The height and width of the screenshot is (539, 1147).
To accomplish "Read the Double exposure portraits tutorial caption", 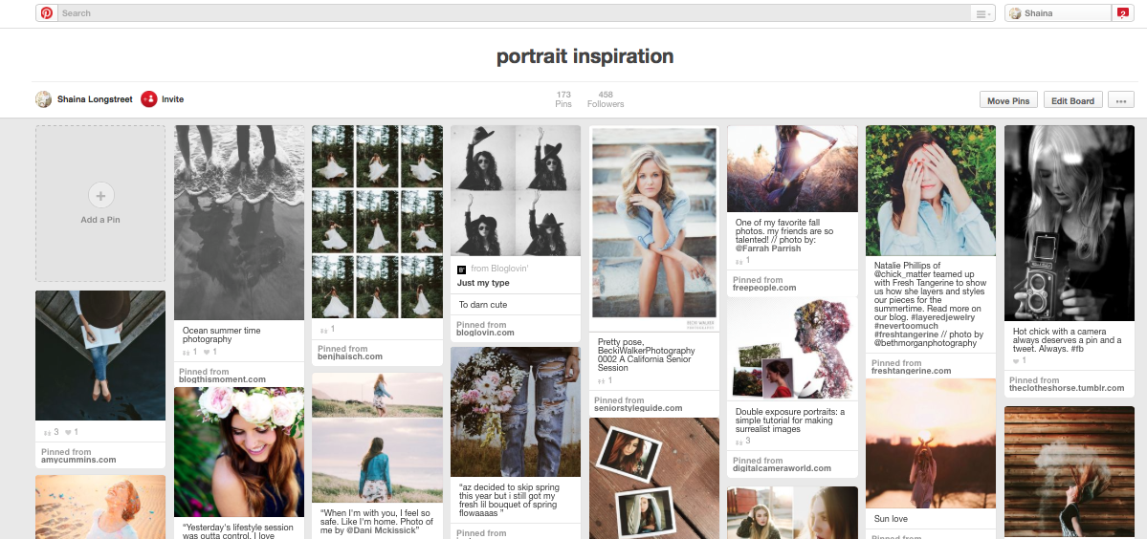I will point(790,420).
